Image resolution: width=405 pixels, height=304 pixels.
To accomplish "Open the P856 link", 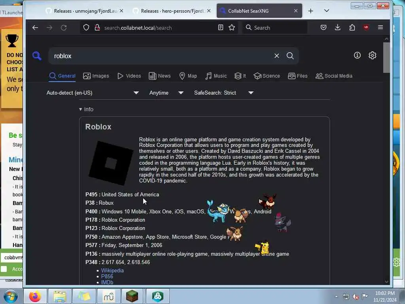I will (107, 276).
